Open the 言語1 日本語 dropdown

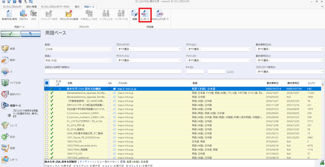[78, 49]
